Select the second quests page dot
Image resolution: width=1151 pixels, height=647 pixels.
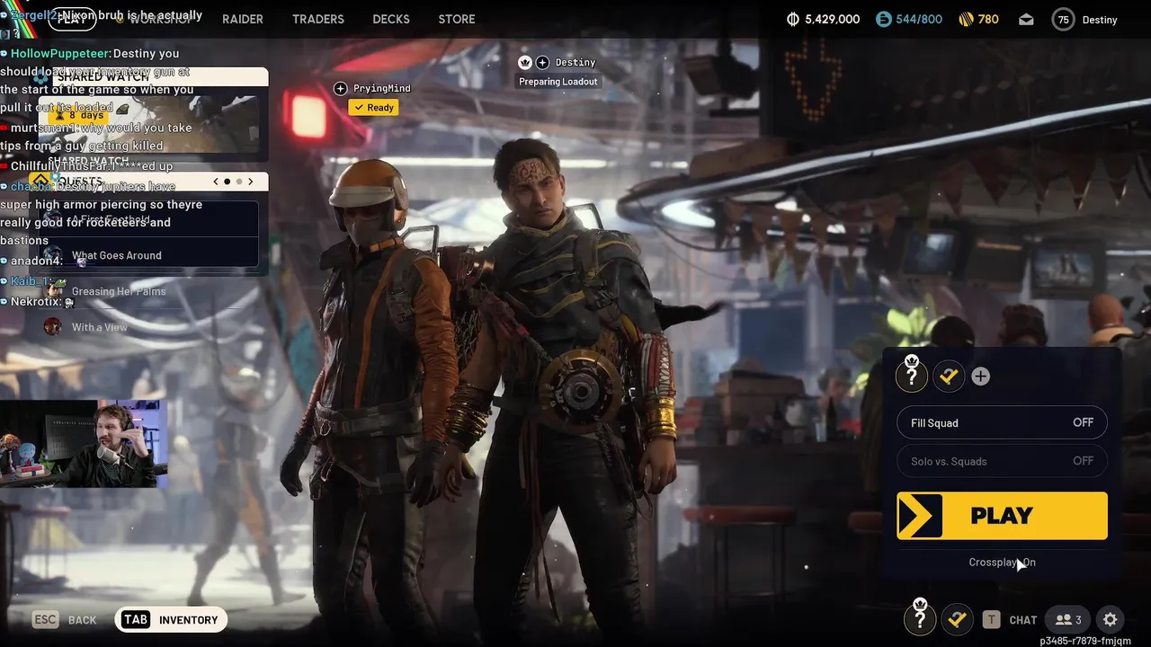[238, 182]
